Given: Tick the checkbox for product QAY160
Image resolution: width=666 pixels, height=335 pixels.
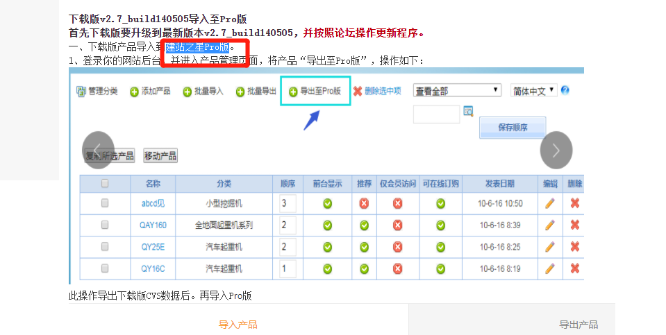Looking at the screenshot, I should click(105, 225).
